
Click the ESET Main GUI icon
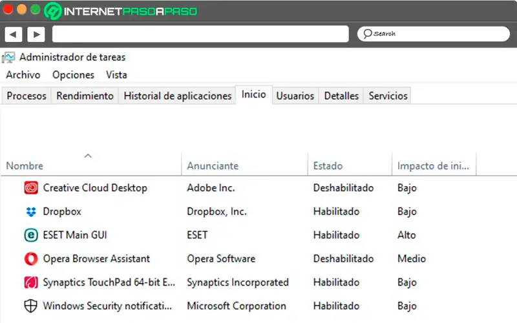coord(31,235)
